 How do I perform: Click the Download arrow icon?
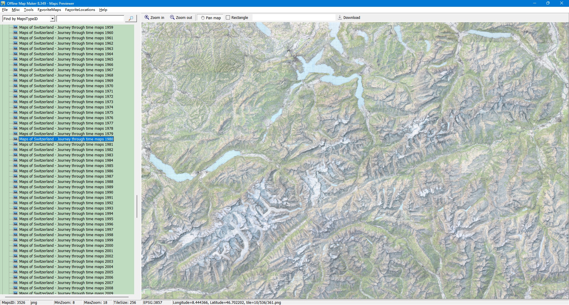tap(340, 17)
